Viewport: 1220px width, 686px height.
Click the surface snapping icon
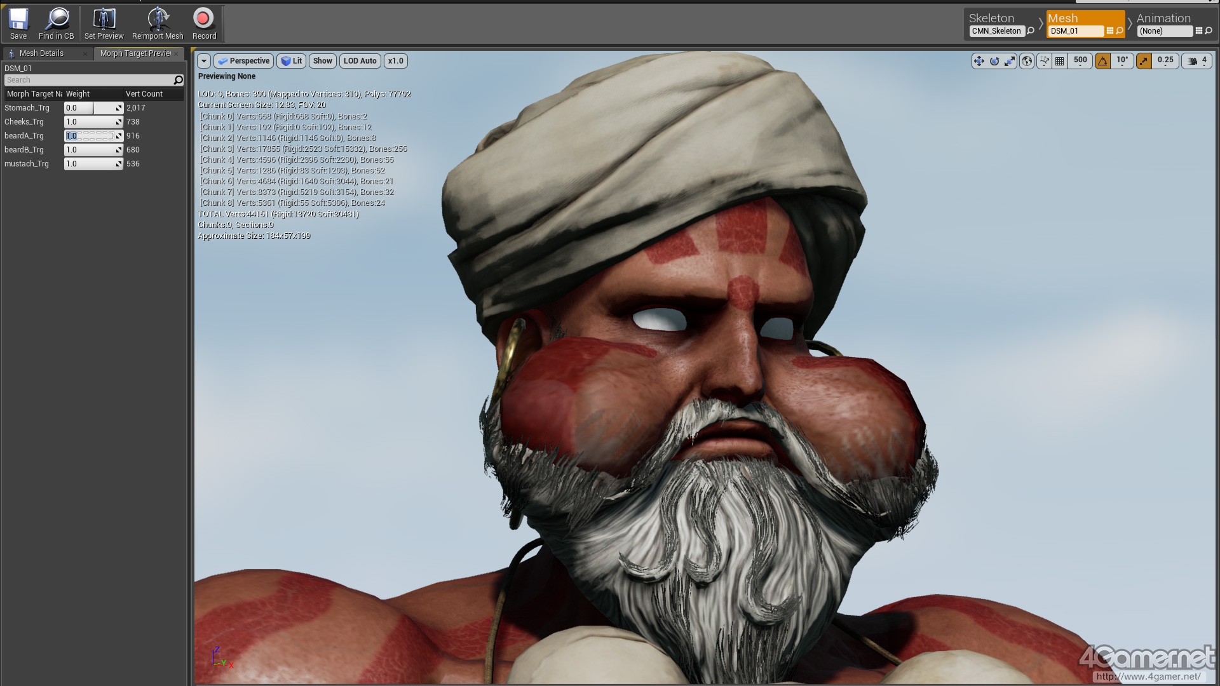[x=1044, y=61]
